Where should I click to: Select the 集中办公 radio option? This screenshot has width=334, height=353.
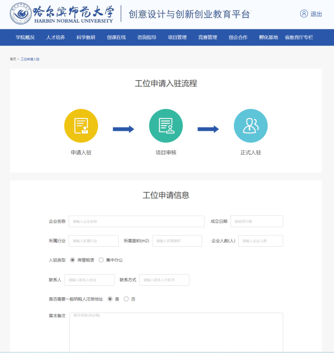tap(101, 260)
